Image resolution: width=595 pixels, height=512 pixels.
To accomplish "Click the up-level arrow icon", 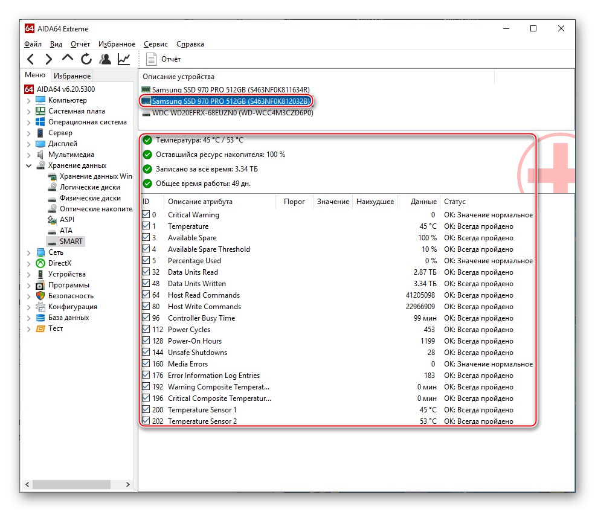I will click(x=67, y=59).
